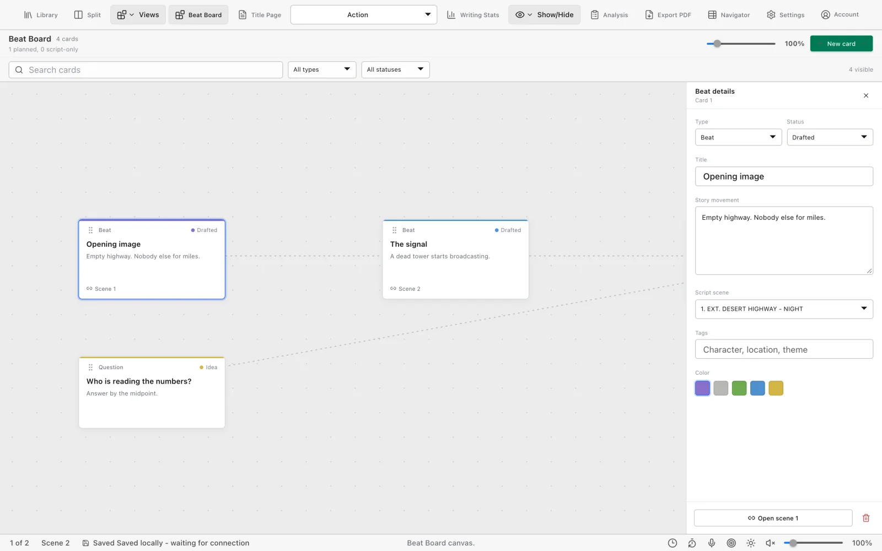
Task: Choose the gray color swatch
Action: click(x=721, y=388)
